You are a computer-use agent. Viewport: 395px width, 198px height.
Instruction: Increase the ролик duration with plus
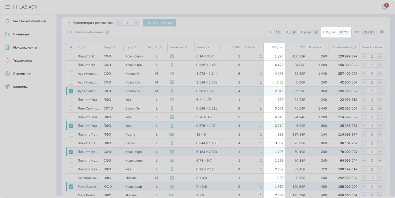pos(136,23)
